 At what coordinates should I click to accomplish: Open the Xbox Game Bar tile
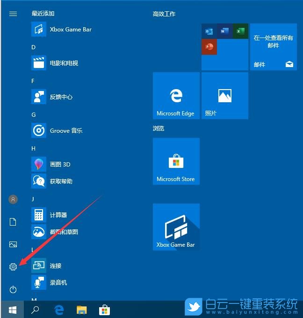(176, 227)
